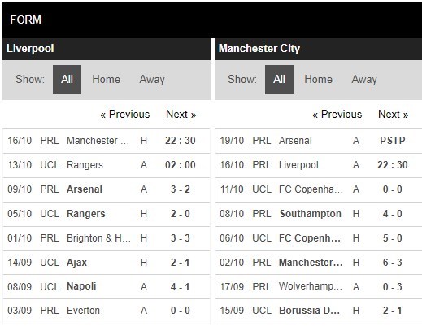Viewport: 422px width, 331px height.
Task: Select the Napoli 4 - 1 result
Action: [x=107, y=287]
